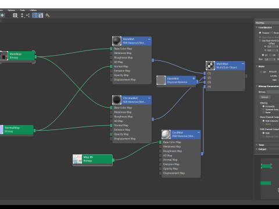This screenshot has width=279, height=209.
Task: Click the MainMap bitmap node thumbnail
Action: [4, 56]
